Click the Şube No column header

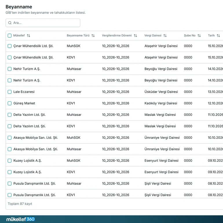pyautogui.click(x=190, y=35)
